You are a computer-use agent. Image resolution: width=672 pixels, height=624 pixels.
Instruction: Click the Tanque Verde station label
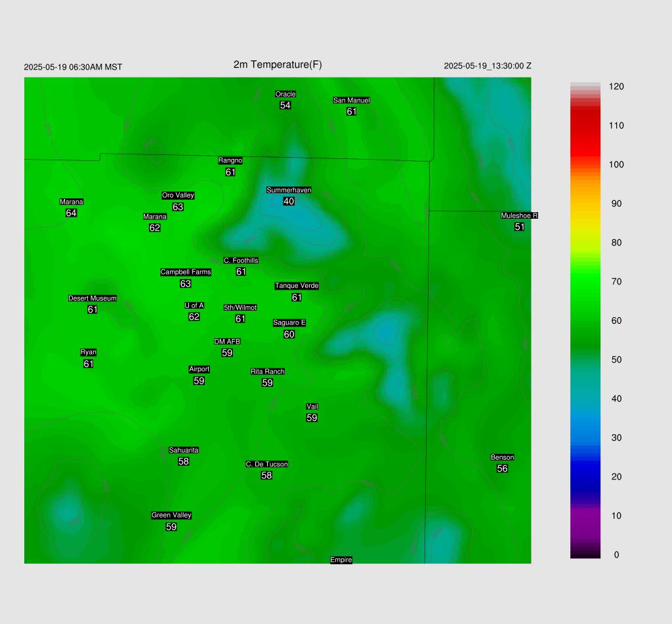pyautogui.click(x=297, y=286)
